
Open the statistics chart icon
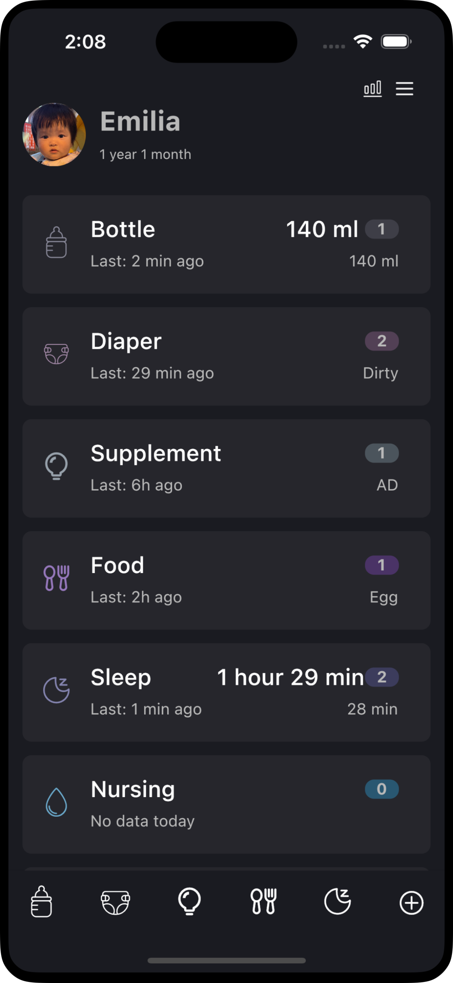[x=372, y=88]
